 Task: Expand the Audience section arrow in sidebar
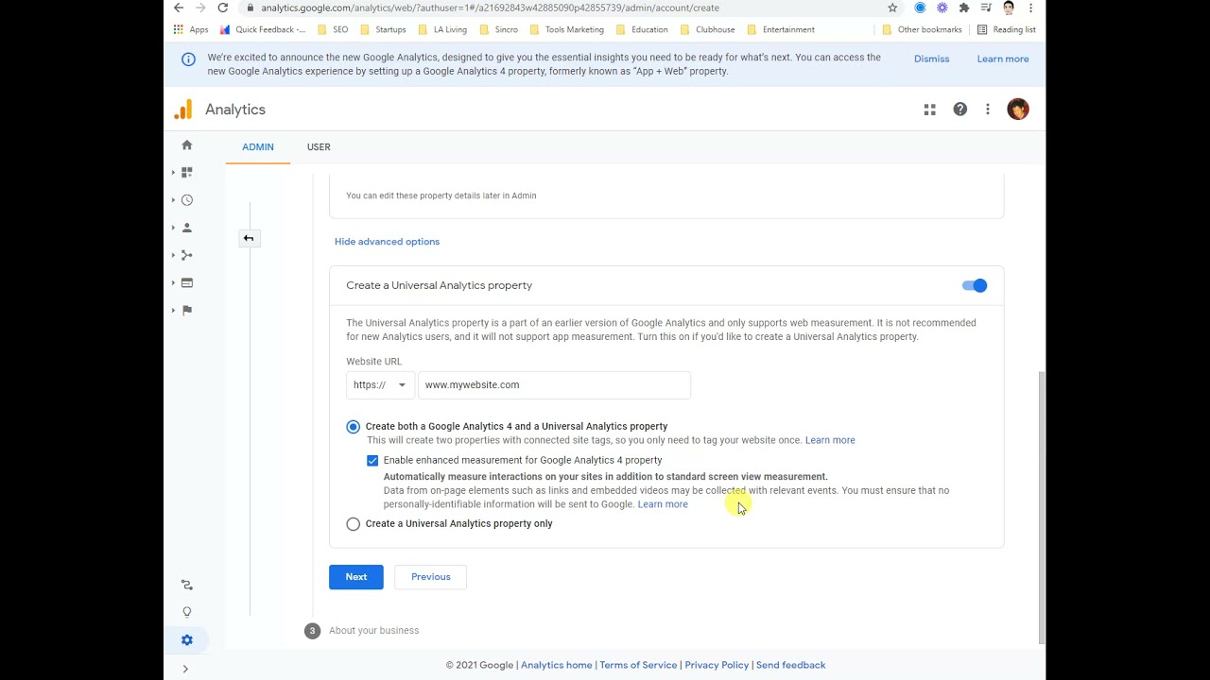point(173,228)
